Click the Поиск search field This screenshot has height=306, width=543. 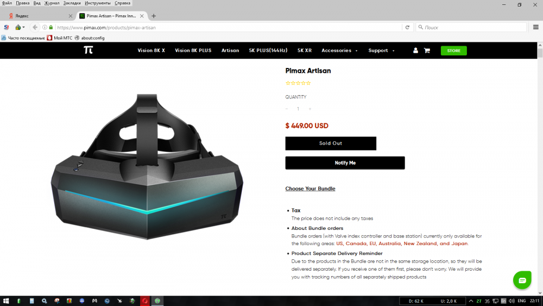[x=471, y=27]
